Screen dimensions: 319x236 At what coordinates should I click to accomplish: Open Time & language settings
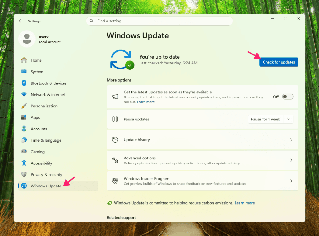(x=58, y=140)
